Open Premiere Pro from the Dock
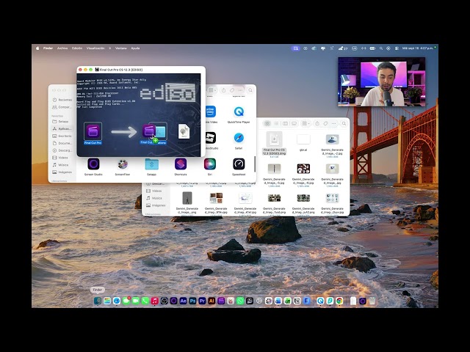Image resolution: width=470 pixels, height=352 pixels. click(x=202, y=301)
